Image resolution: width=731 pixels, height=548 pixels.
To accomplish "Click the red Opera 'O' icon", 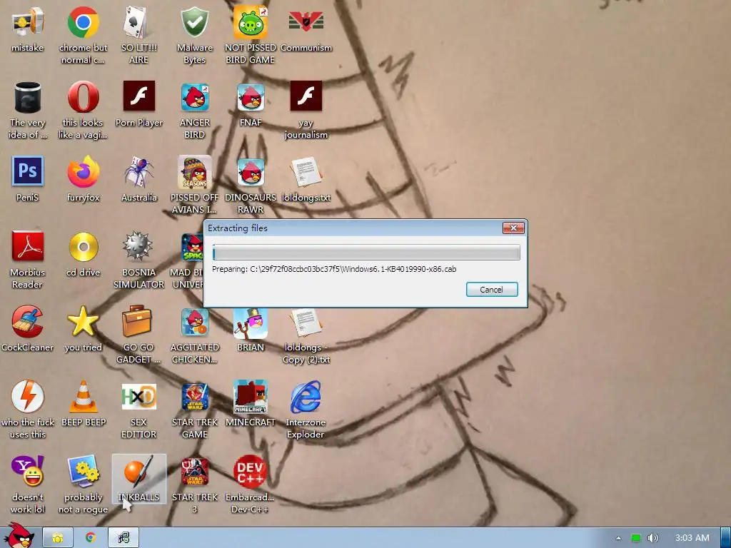I will pos(83,97).
